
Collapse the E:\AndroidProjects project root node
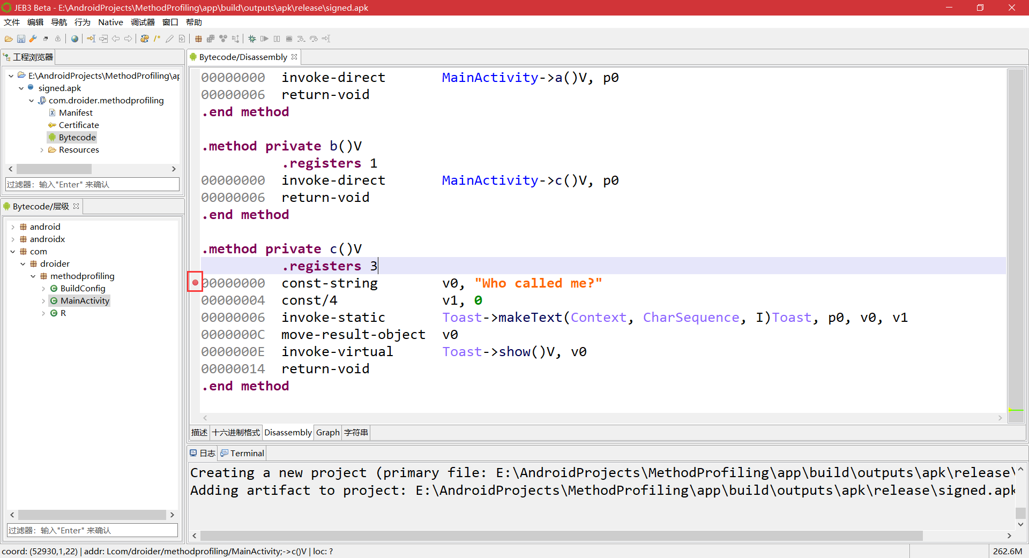point(11,76)
